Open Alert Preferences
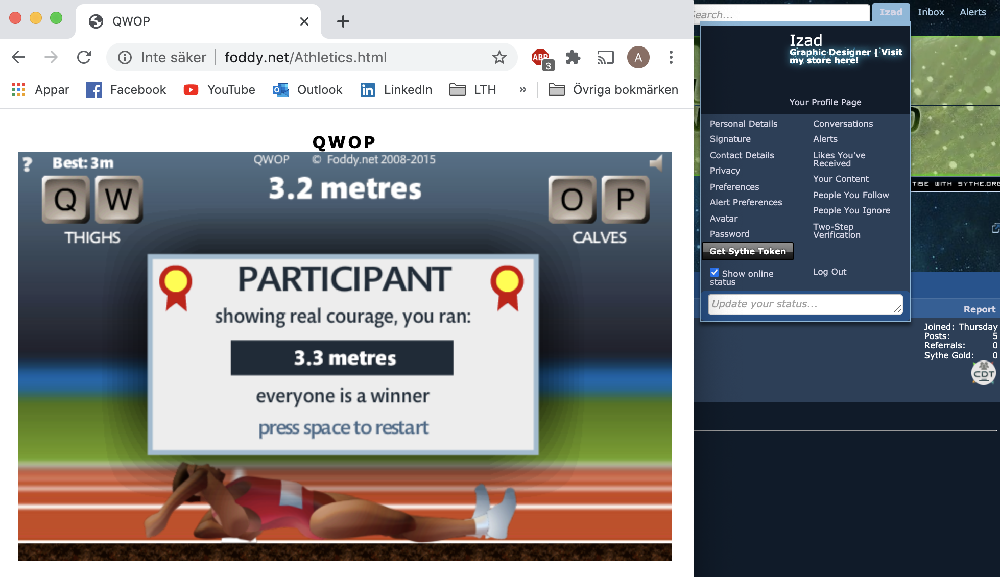Viewport: 1000px width, 577px height. (746, 202)
